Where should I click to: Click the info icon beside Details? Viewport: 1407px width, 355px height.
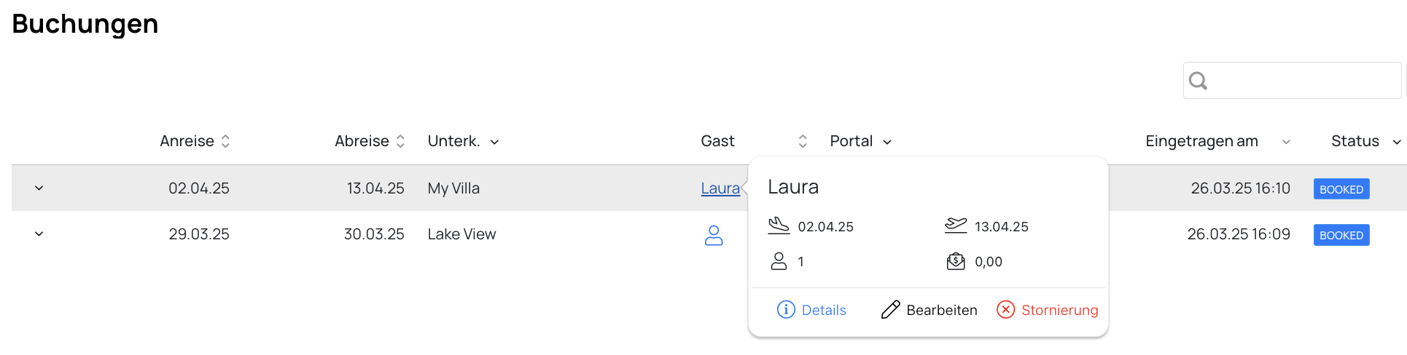pyautogui.click(x=786, y=310)
